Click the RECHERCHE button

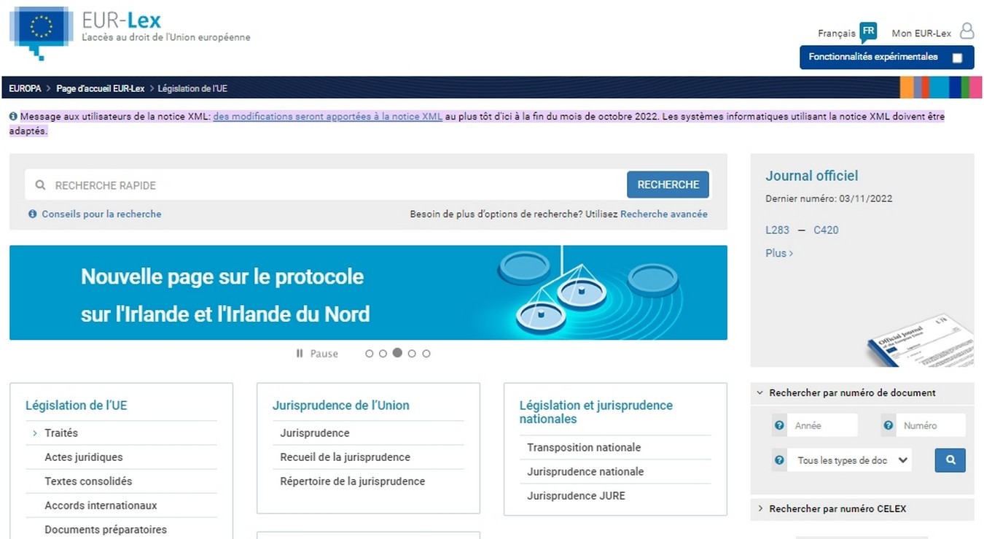click(x=668, y=185)
